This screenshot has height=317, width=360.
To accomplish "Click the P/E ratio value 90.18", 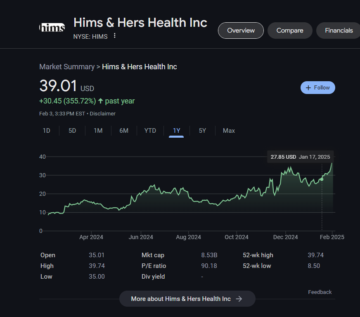I will [x=209, y=266].
